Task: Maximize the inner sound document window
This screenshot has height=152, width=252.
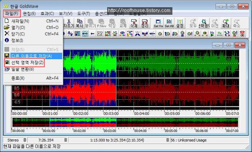Action: [228, 45]
